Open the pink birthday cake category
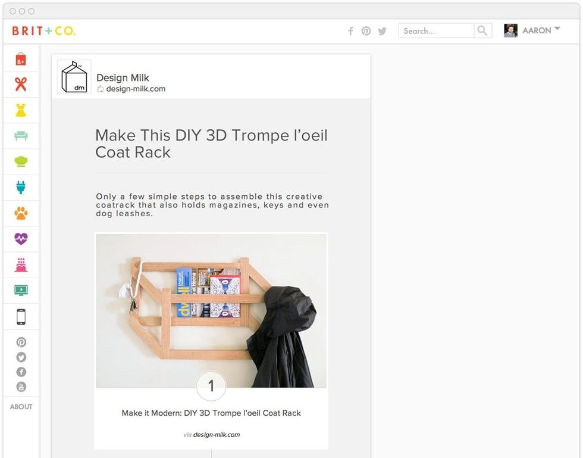Viewport: 583px width, 458px height. pos(21,265)
